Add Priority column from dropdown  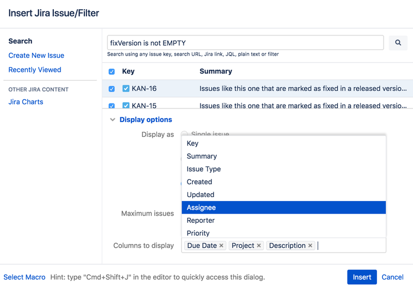click(284, 233)
